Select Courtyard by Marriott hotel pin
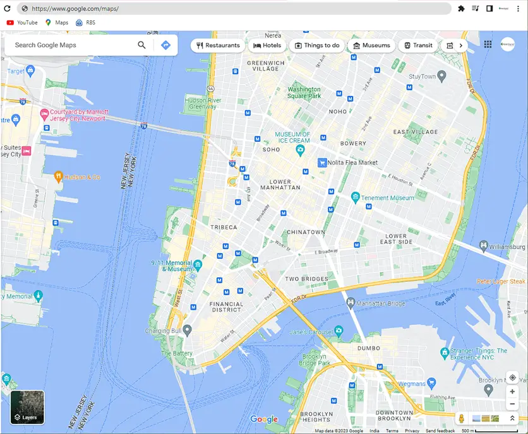 (44, 114)
